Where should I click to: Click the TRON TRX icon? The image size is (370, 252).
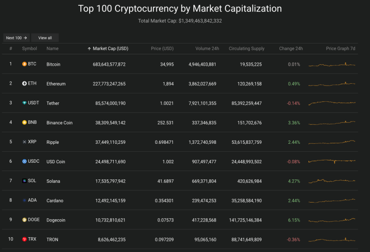tap(25, 239)
